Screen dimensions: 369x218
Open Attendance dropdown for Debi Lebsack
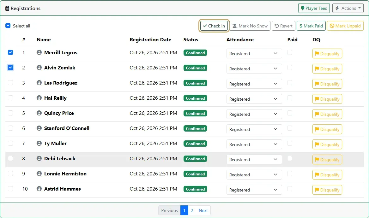tap(254, 160)
